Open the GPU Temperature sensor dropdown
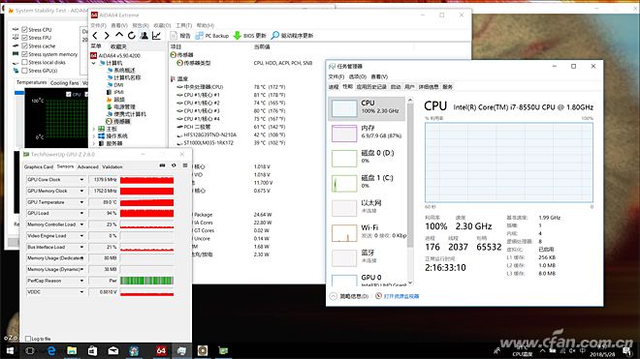This screenshot has height=359, width=640. point(81,202)
